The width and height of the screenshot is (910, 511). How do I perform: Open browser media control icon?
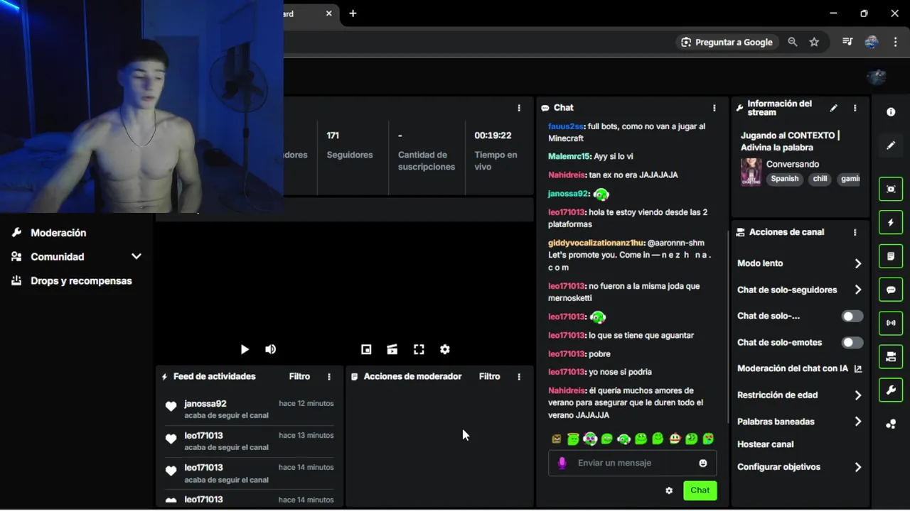pos(847,42)
